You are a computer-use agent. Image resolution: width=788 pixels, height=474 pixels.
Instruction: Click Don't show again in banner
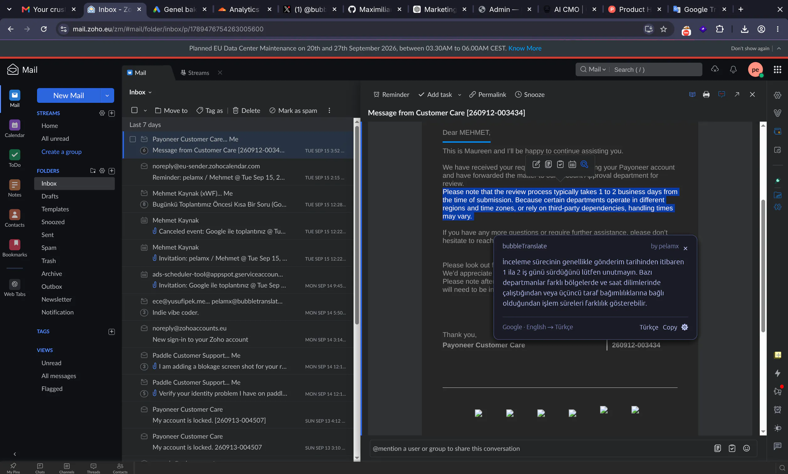750,48
